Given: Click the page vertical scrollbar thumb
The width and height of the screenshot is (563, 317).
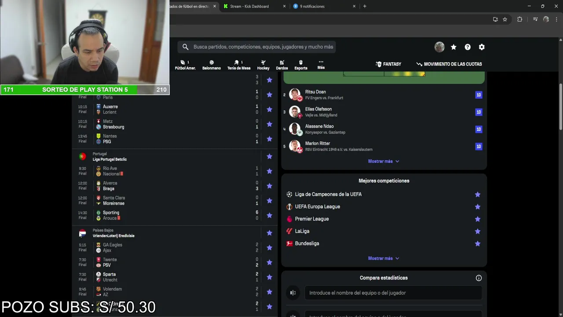Looking at the screenshot, I should tap(561, 107).
